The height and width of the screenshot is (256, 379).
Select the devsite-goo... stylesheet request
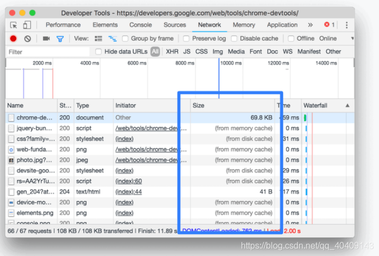(180, 171)
